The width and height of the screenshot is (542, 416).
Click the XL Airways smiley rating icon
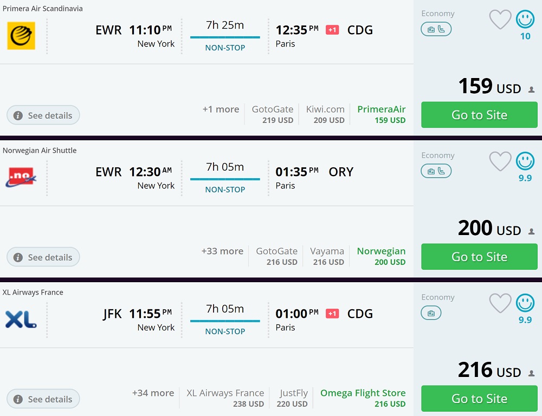click(525, 303)
